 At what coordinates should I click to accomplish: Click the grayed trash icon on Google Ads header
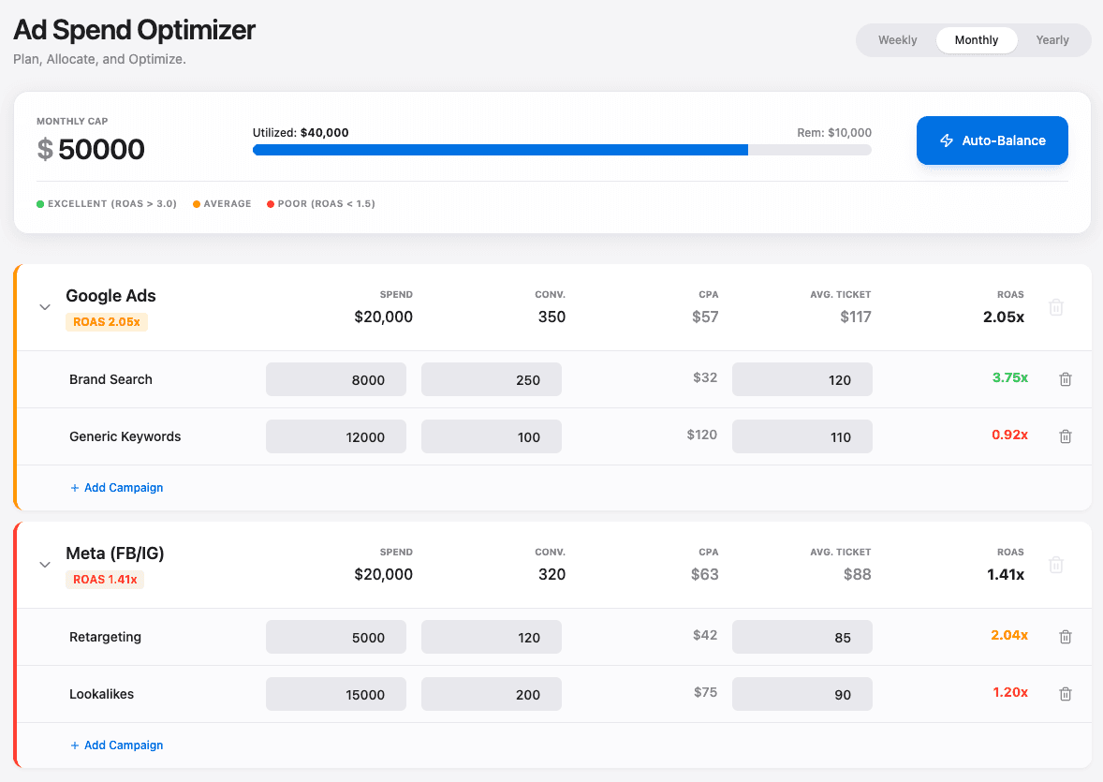click(x=1056, y=306)
